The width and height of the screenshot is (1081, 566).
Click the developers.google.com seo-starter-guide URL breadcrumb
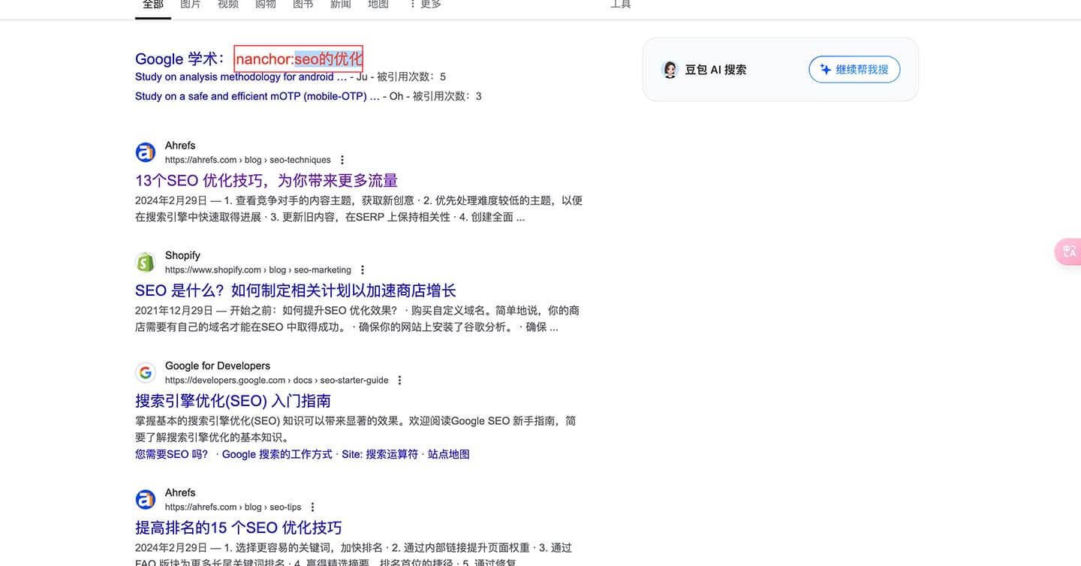pyautogui.click(x=277, y=380)
